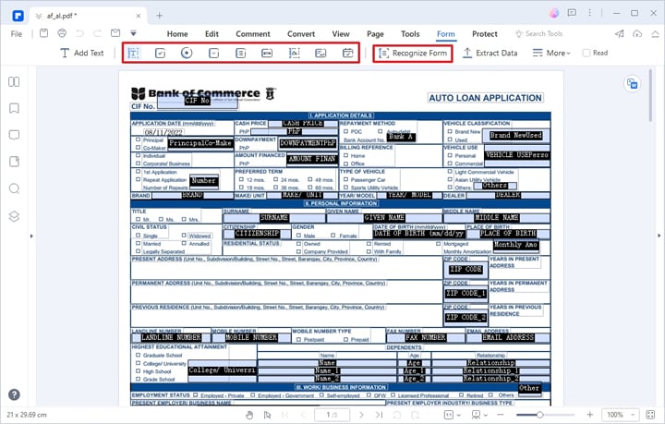Check the Brand New vehicle checkbox
Image resolution: width=665 pixels, height=424 pixels.
[450, 131]
